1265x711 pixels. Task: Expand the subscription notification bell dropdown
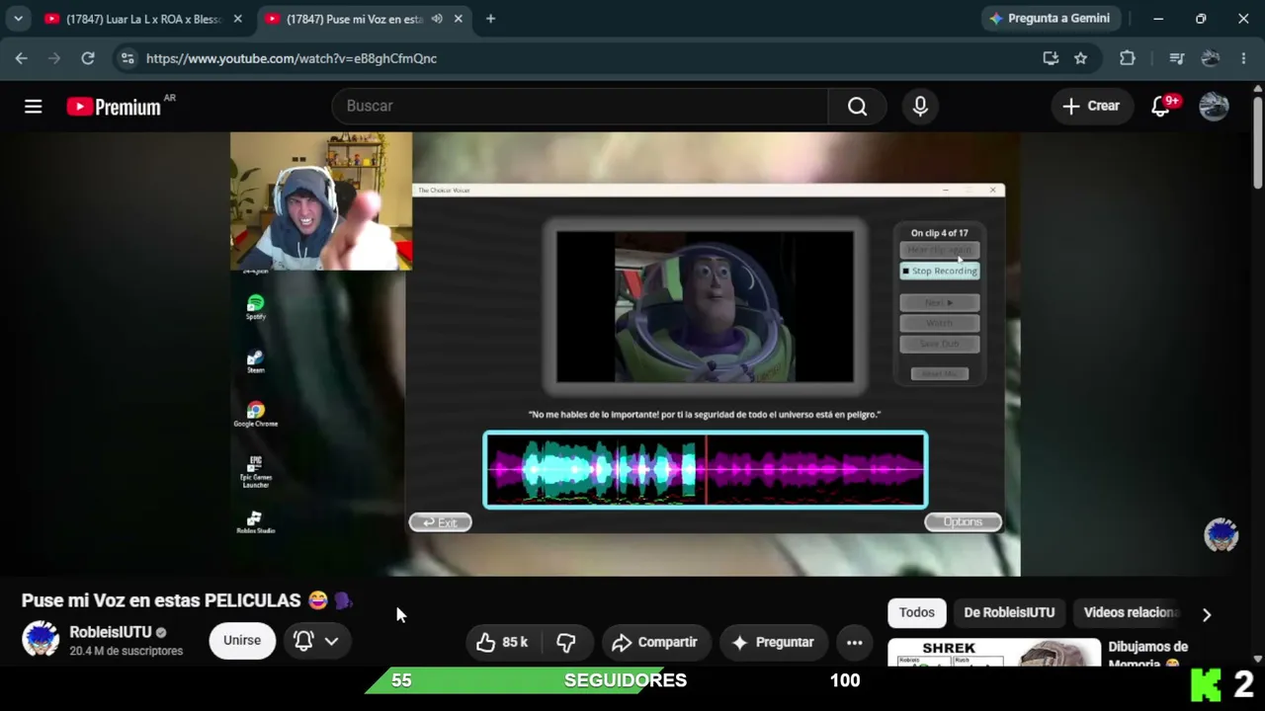coord(316,641)
